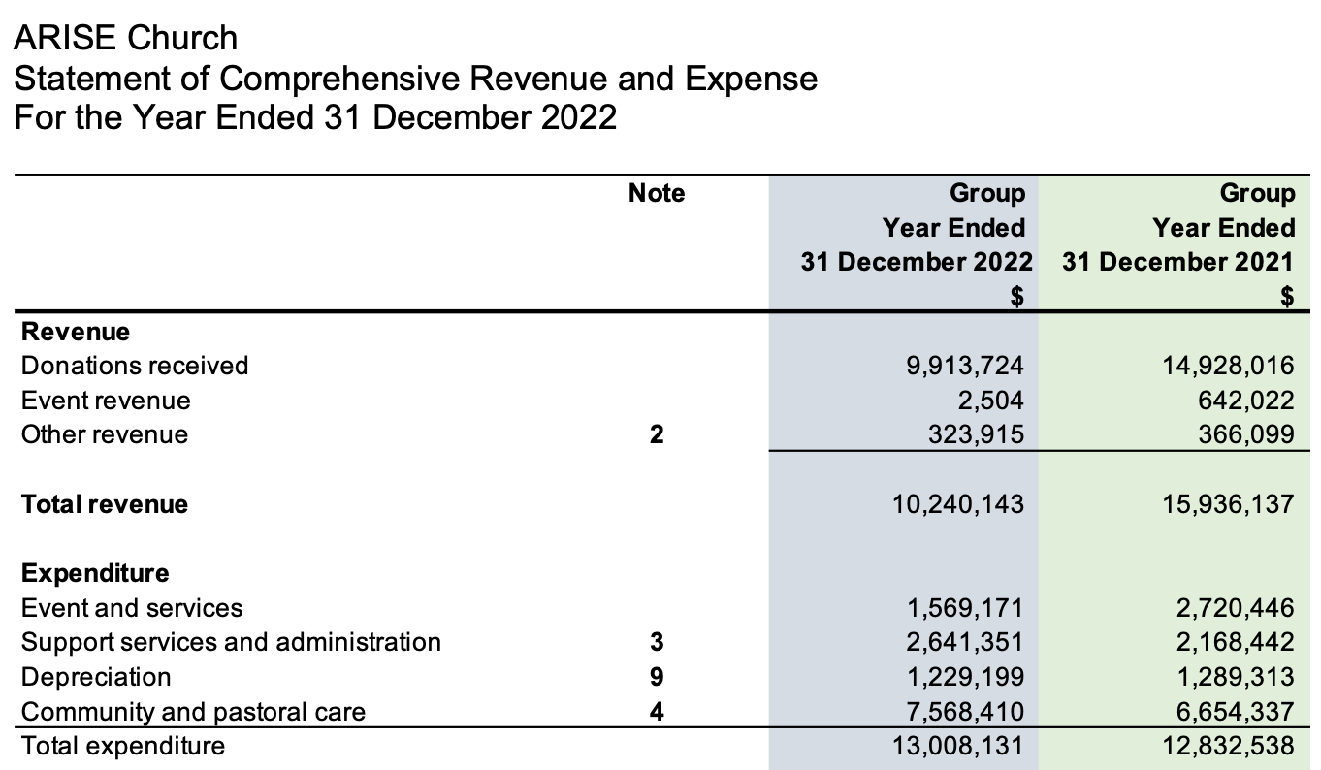Click 'For the Year Ended 31 December 2022'
The width and height of the screenshot is (1321, 770).
click(315, 117)
